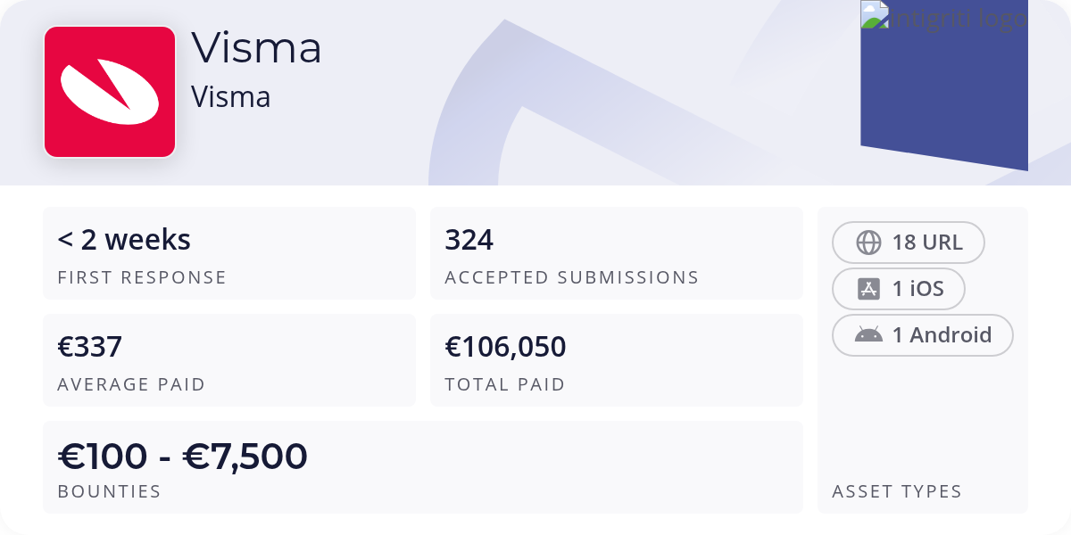Click the dark blue Intigriti banner block
Screen dimensions: 1071x535
click(944, 98)
